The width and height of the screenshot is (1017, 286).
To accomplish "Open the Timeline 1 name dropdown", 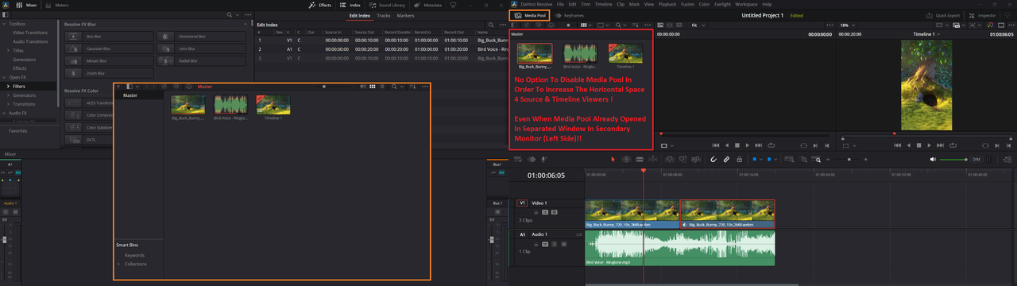I will [926, 35].
